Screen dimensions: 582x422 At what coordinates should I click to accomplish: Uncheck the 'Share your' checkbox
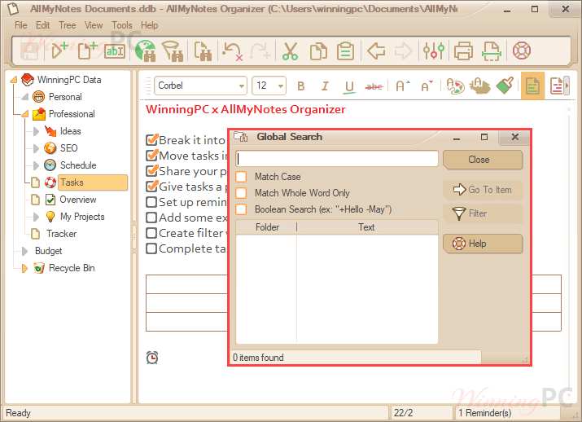(152, 171)
